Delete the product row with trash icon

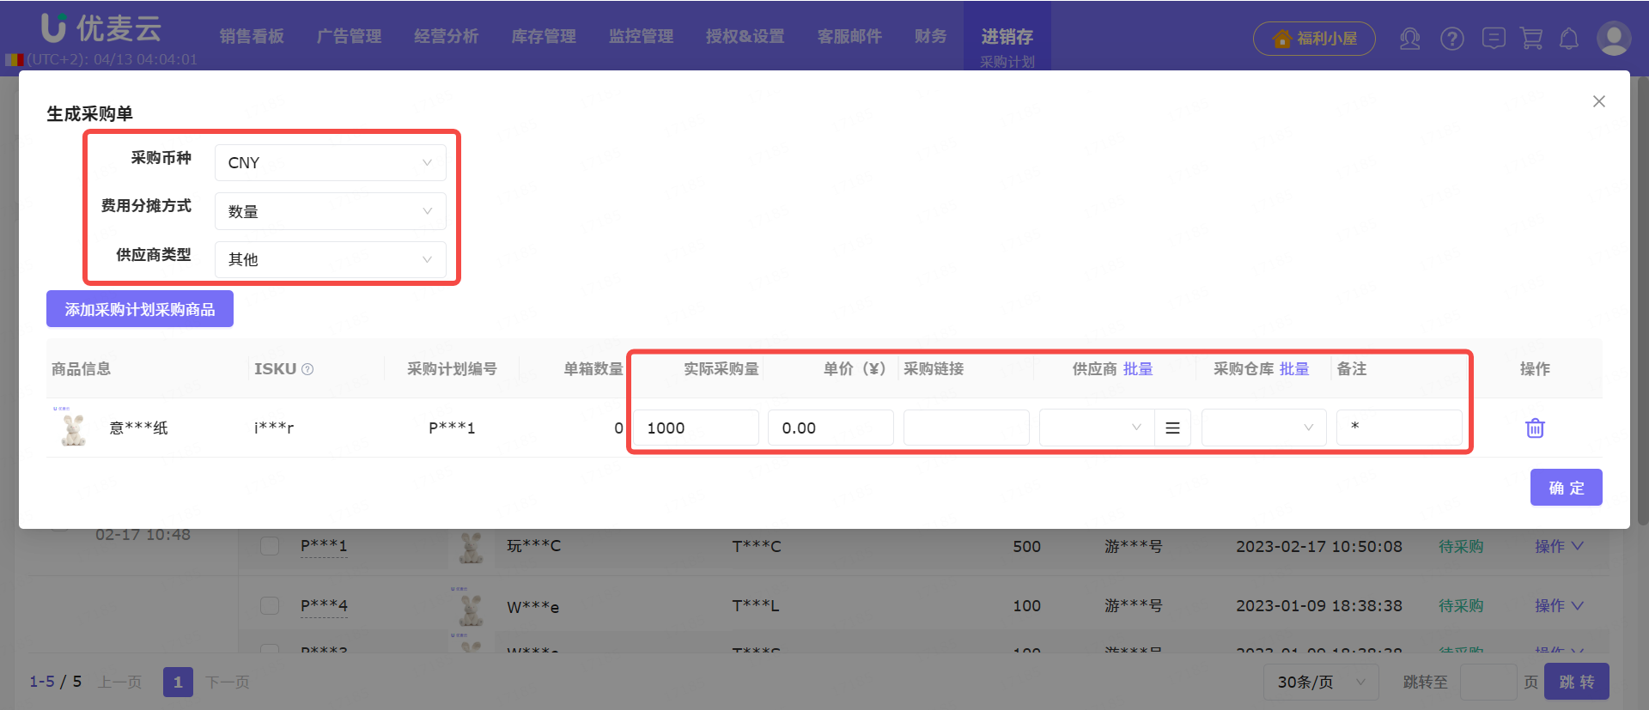(x=1534, y=428)
